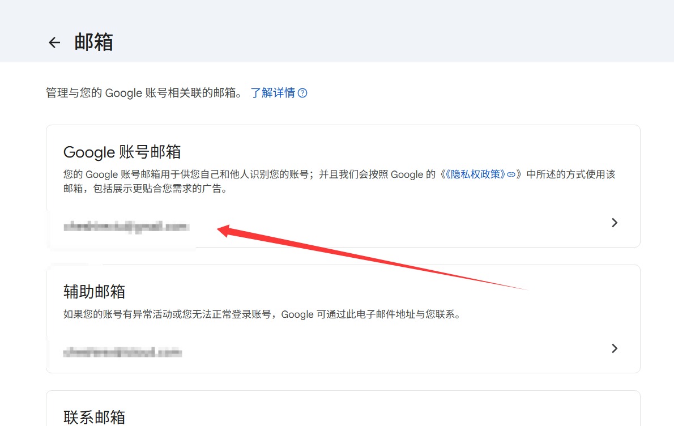Open the 了解详情 link
Screen dimensions: 674x426
tap(273, 93)
